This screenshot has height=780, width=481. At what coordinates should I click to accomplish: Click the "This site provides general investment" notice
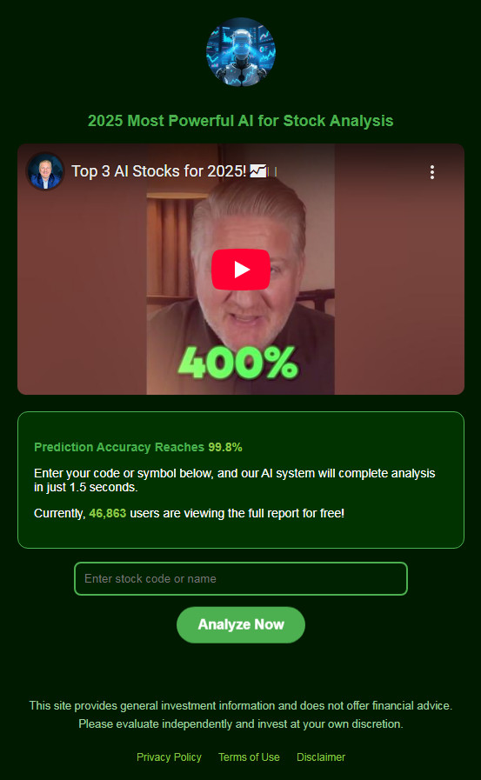pyautogui.click(x=241, y=705)
